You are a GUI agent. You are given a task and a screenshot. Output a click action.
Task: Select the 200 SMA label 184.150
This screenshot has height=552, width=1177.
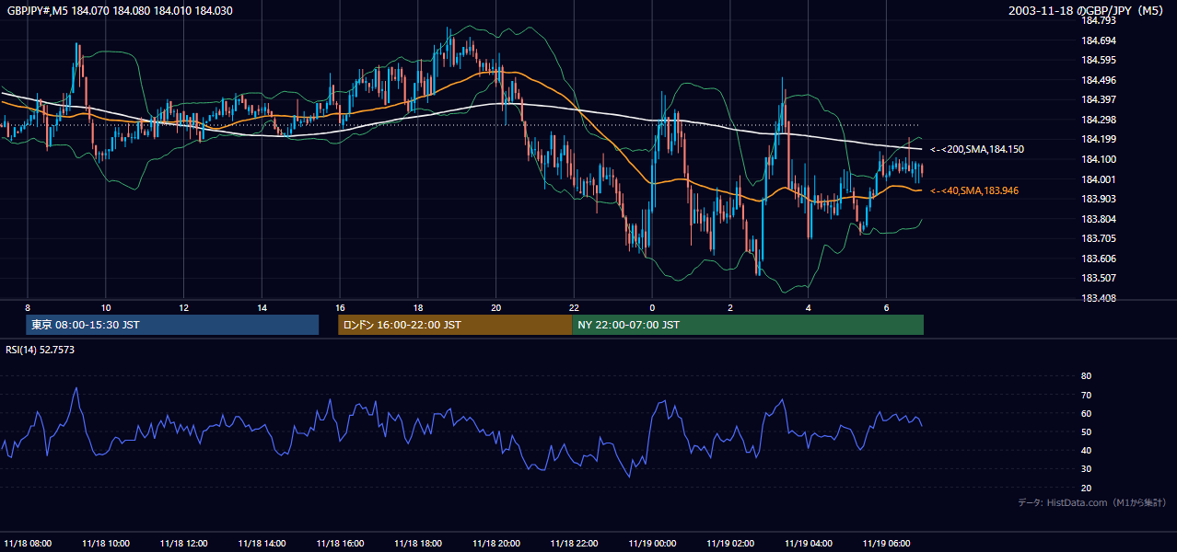point(977,149)
